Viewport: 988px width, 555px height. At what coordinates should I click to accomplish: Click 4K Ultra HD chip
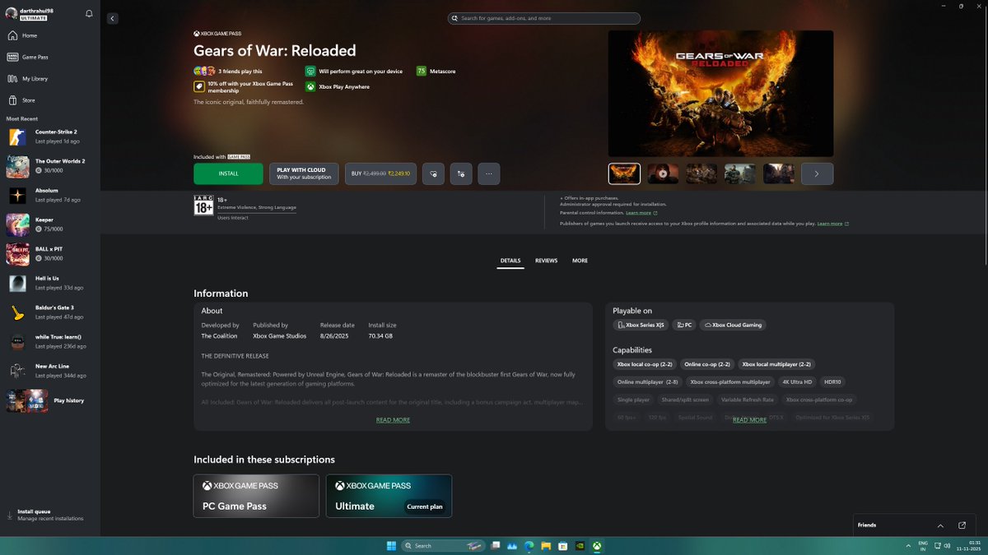click(x=797, y=382)
